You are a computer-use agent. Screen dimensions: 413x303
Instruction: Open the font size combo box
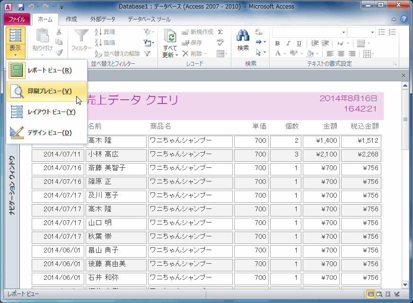pos(361,32)
